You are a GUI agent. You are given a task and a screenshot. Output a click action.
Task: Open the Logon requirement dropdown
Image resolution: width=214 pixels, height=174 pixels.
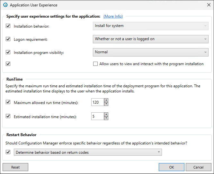pos(150,39)
